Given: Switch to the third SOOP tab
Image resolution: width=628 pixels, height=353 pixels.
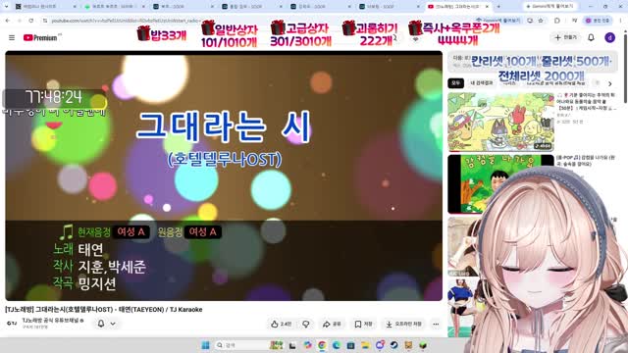Looking at the screenshot, I should point(183,7).
